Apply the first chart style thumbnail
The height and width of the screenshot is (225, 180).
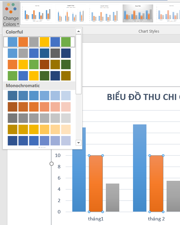[x=37, y=13]
